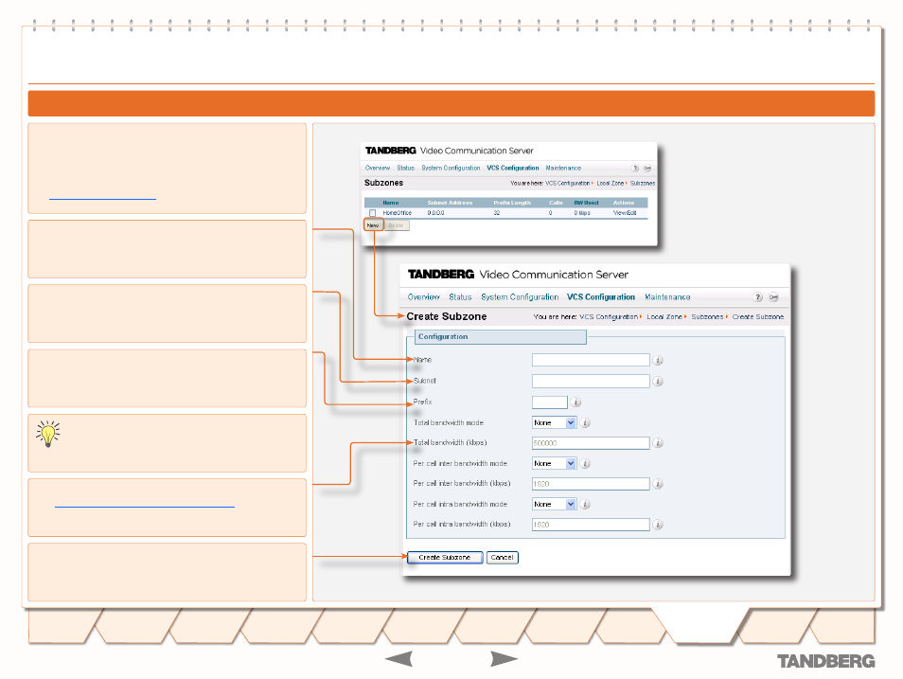Image resolution: width=903 pixels, height=679 pixels.
Task: Click subnet address 0.0.0.0 cell
Action: pos(435,213)
